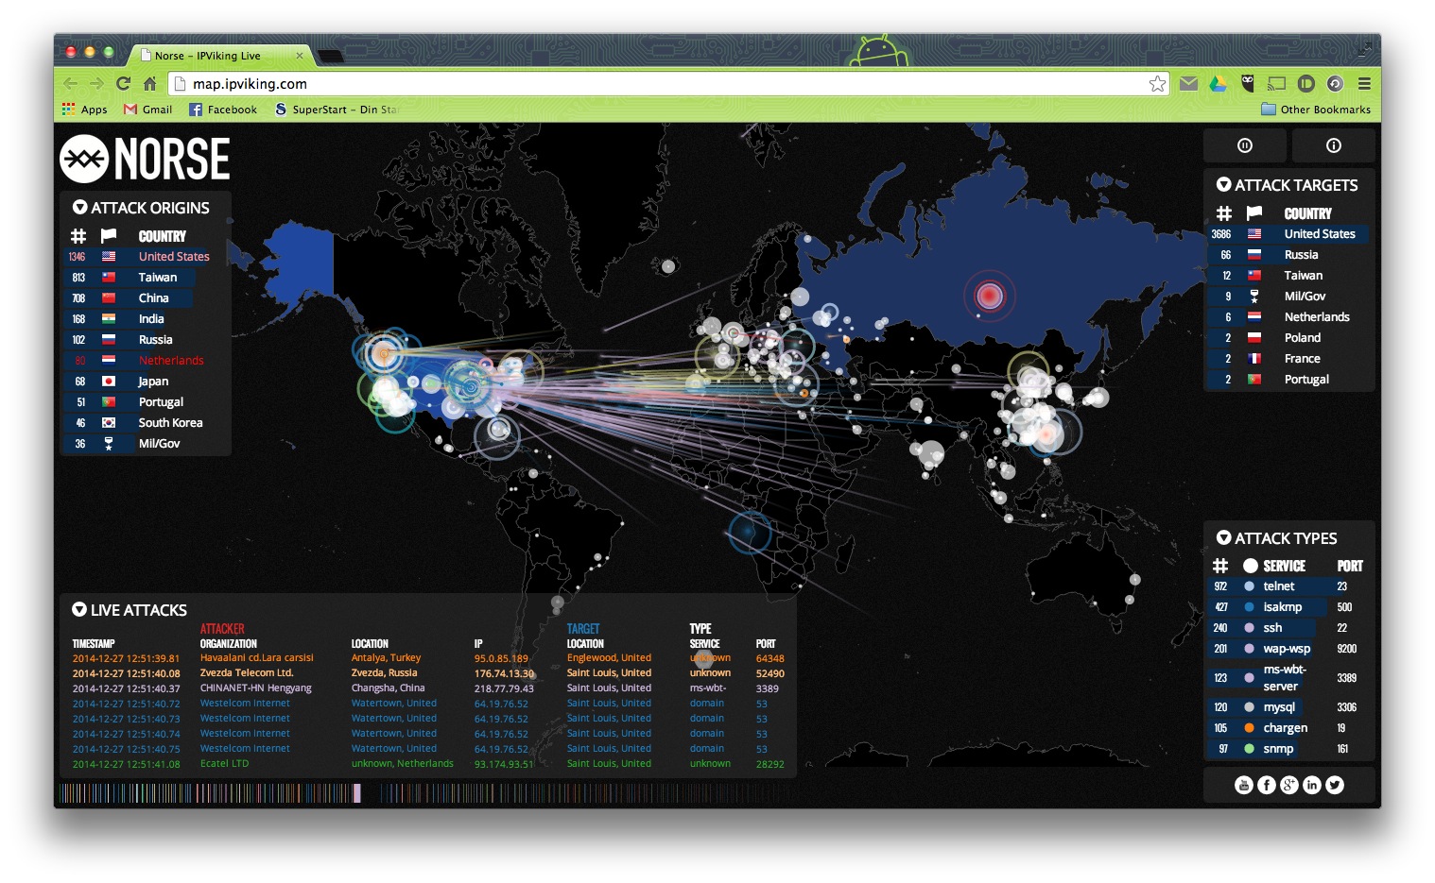Viewport: 1435px width, 883px height.
Task: Open Norse Twitter icon
Action: tap(1335, 785)
